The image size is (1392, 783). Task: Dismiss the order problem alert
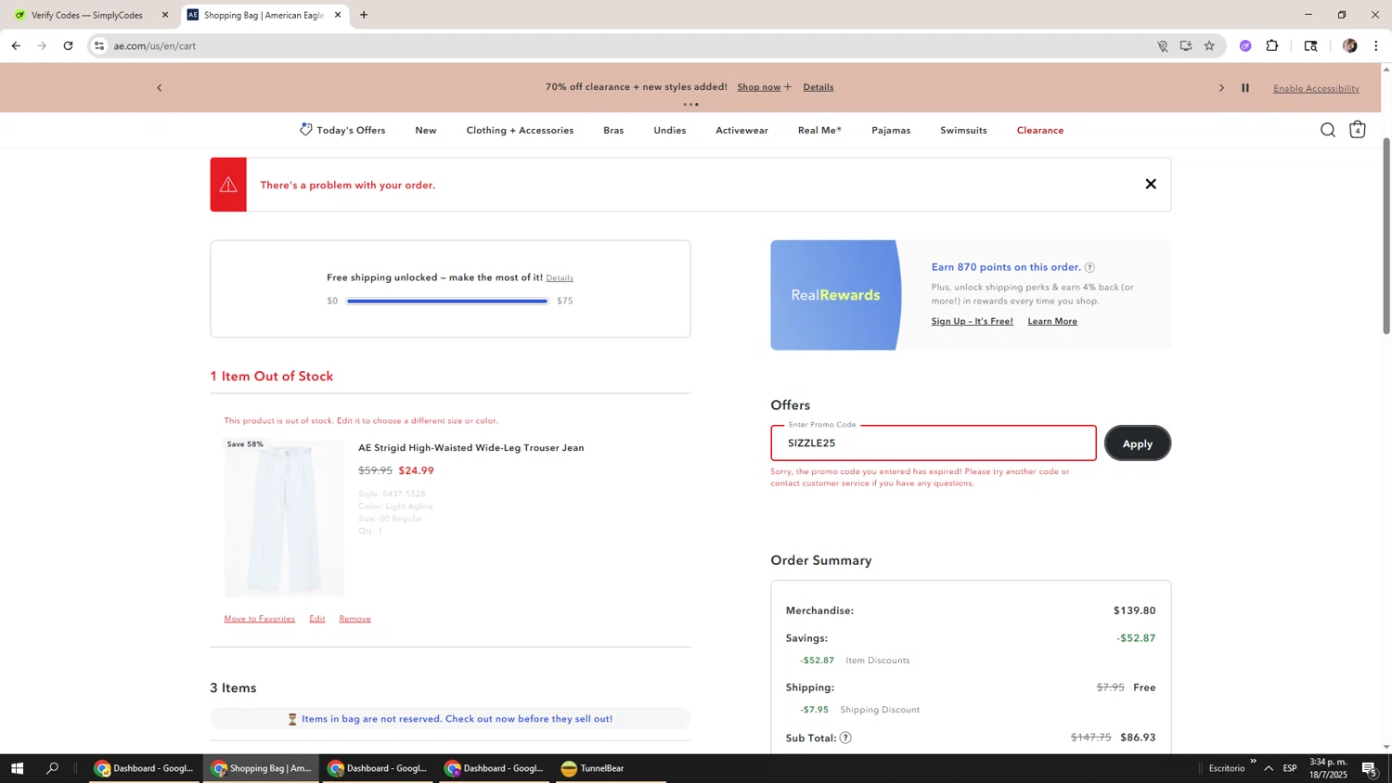[1151, 184]
